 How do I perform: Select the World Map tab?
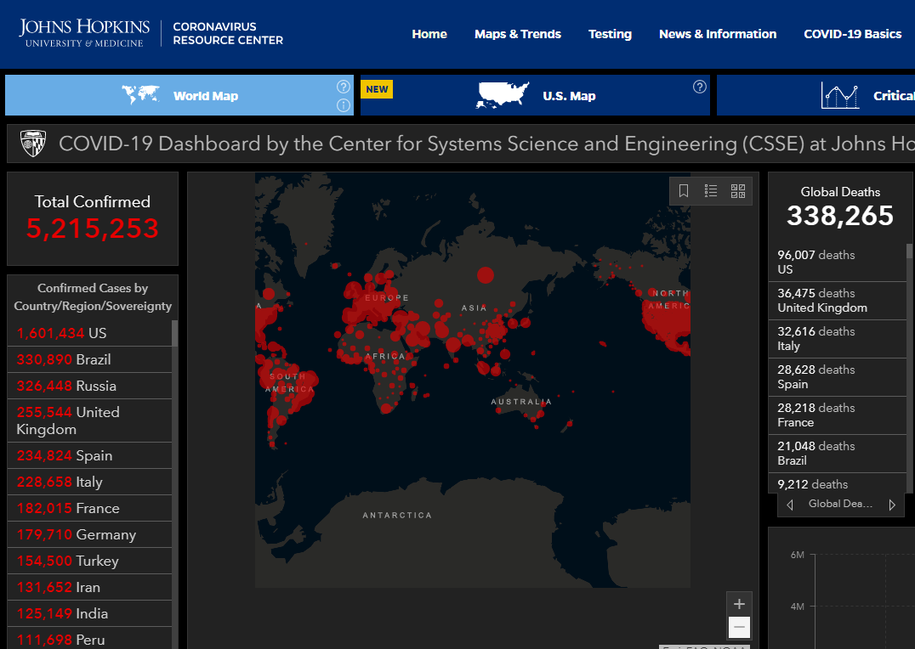coord(179,95)
